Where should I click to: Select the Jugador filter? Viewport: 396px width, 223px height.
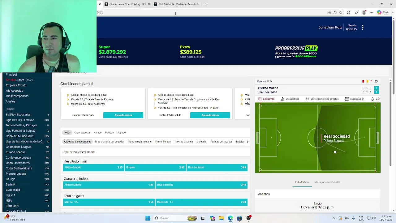tap(122, 133)
